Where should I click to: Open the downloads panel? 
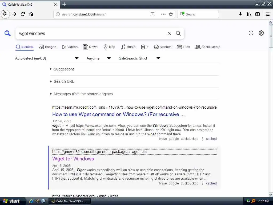(240, 14)
